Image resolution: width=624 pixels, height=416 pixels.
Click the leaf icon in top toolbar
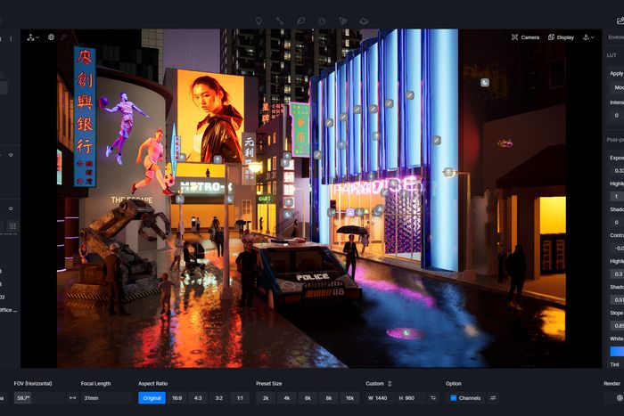click(x=300, y=20)
